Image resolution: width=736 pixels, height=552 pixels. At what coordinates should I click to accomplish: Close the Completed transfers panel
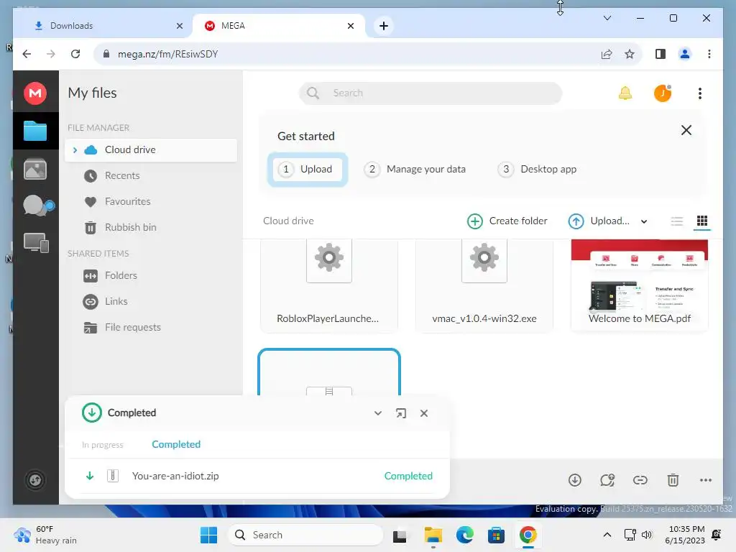click(x=424, y=413)
